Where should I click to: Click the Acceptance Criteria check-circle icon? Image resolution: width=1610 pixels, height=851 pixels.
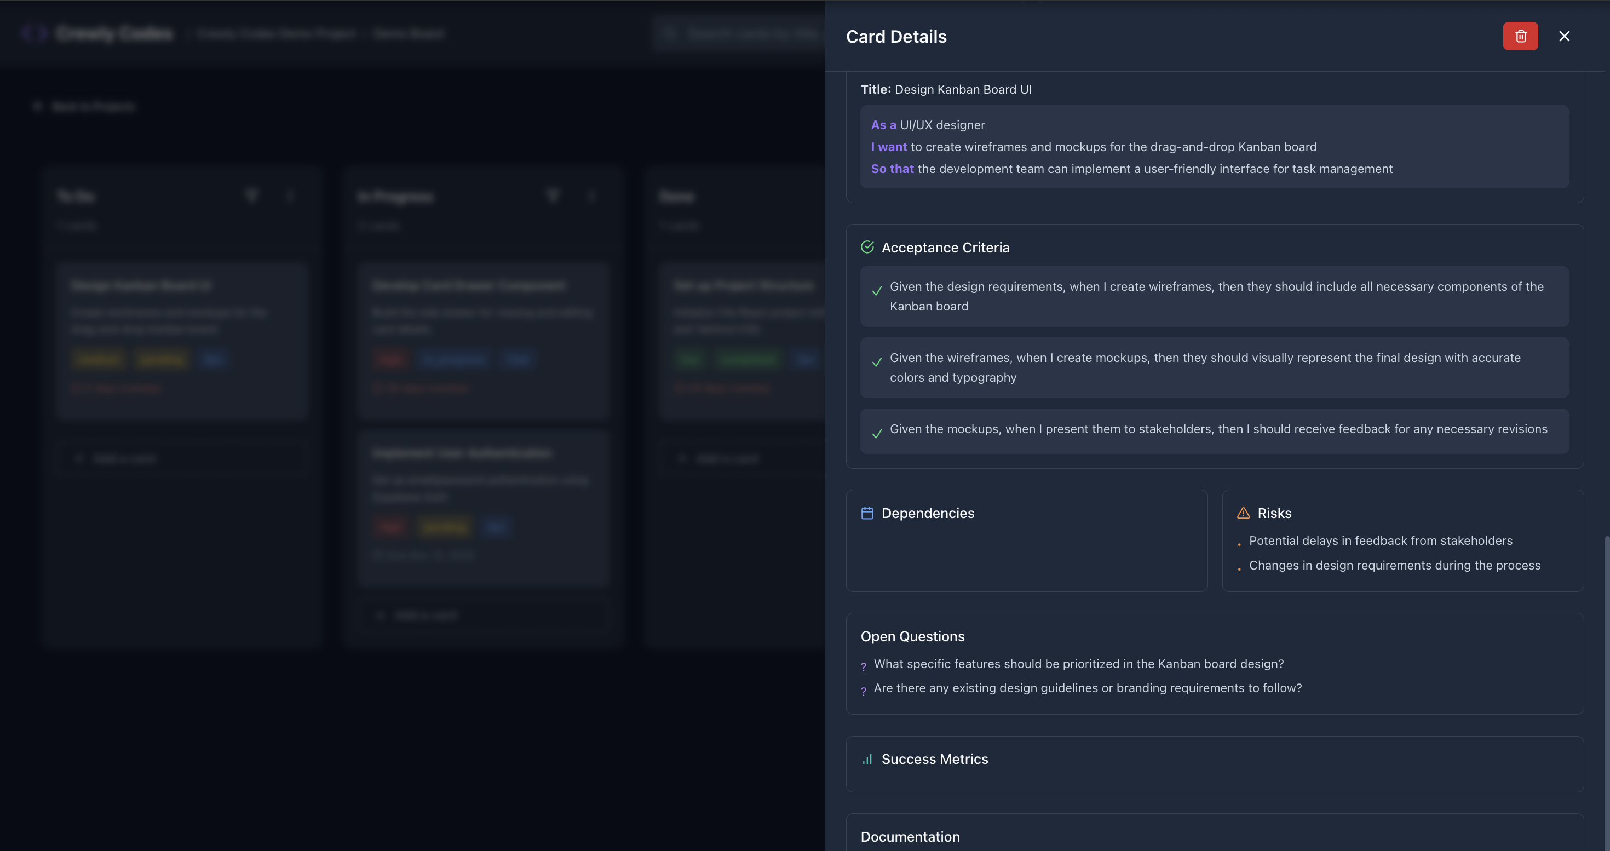[x=867, y=248]
